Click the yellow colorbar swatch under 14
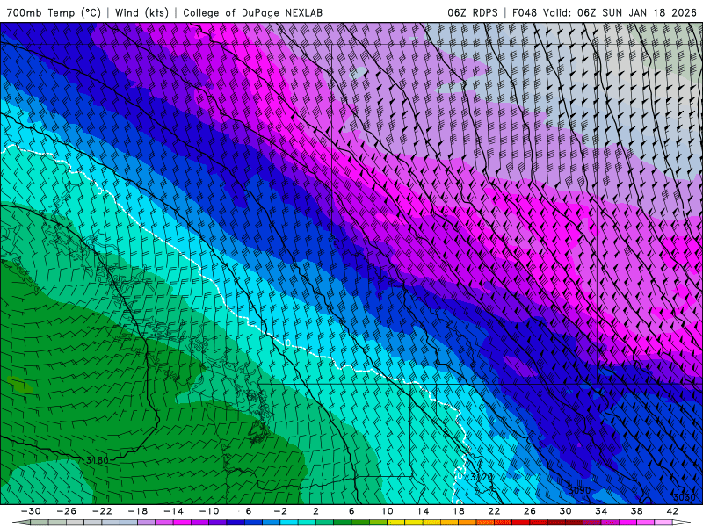This screenshot has width=703, height=527. 414,523
